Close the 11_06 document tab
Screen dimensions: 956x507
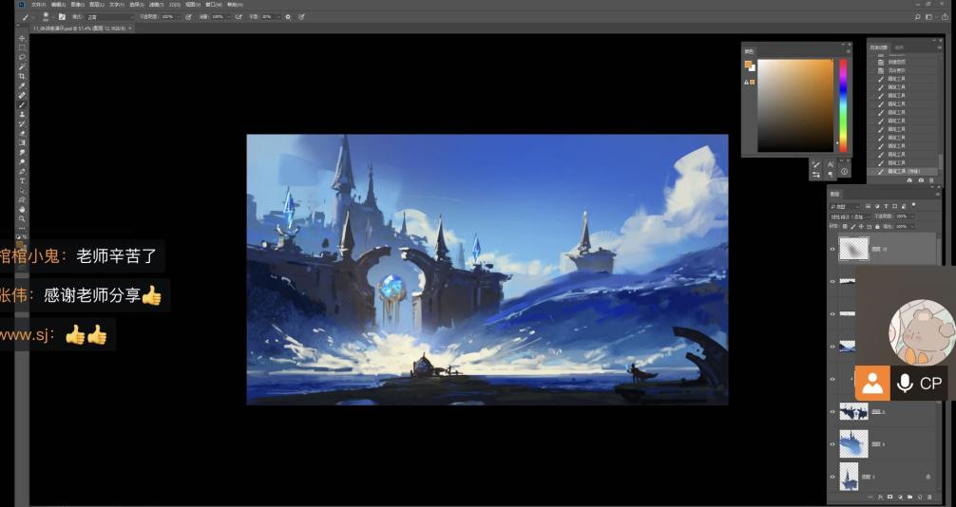tap(130, 28)
